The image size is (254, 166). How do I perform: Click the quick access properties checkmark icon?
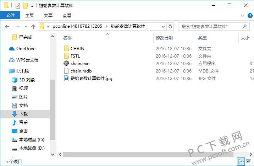[x=18, y=6]
